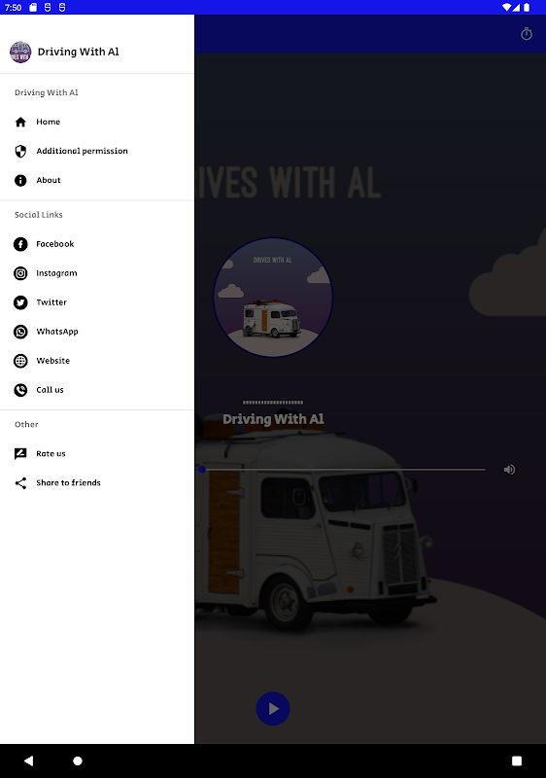Tap the Home icon in drawer
The width and height of the screenshot is (546, 778).
pyautogui.click(x=20, y=123)
